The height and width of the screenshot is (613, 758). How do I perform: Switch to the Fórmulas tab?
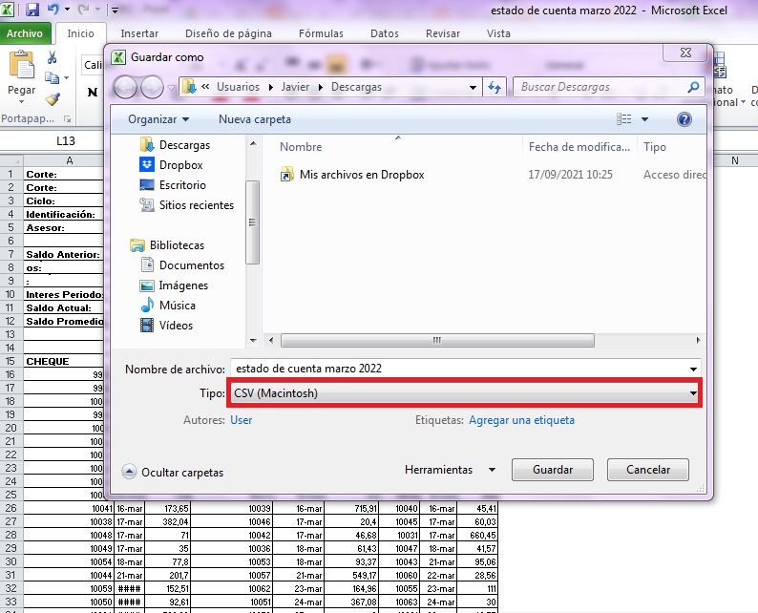[x=321, y=33]
